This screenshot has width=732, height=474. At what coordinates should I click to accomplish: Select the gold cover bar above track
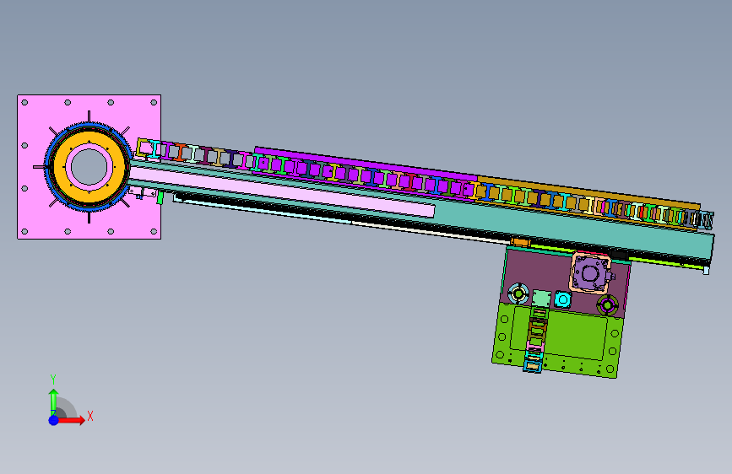[588, 191]
